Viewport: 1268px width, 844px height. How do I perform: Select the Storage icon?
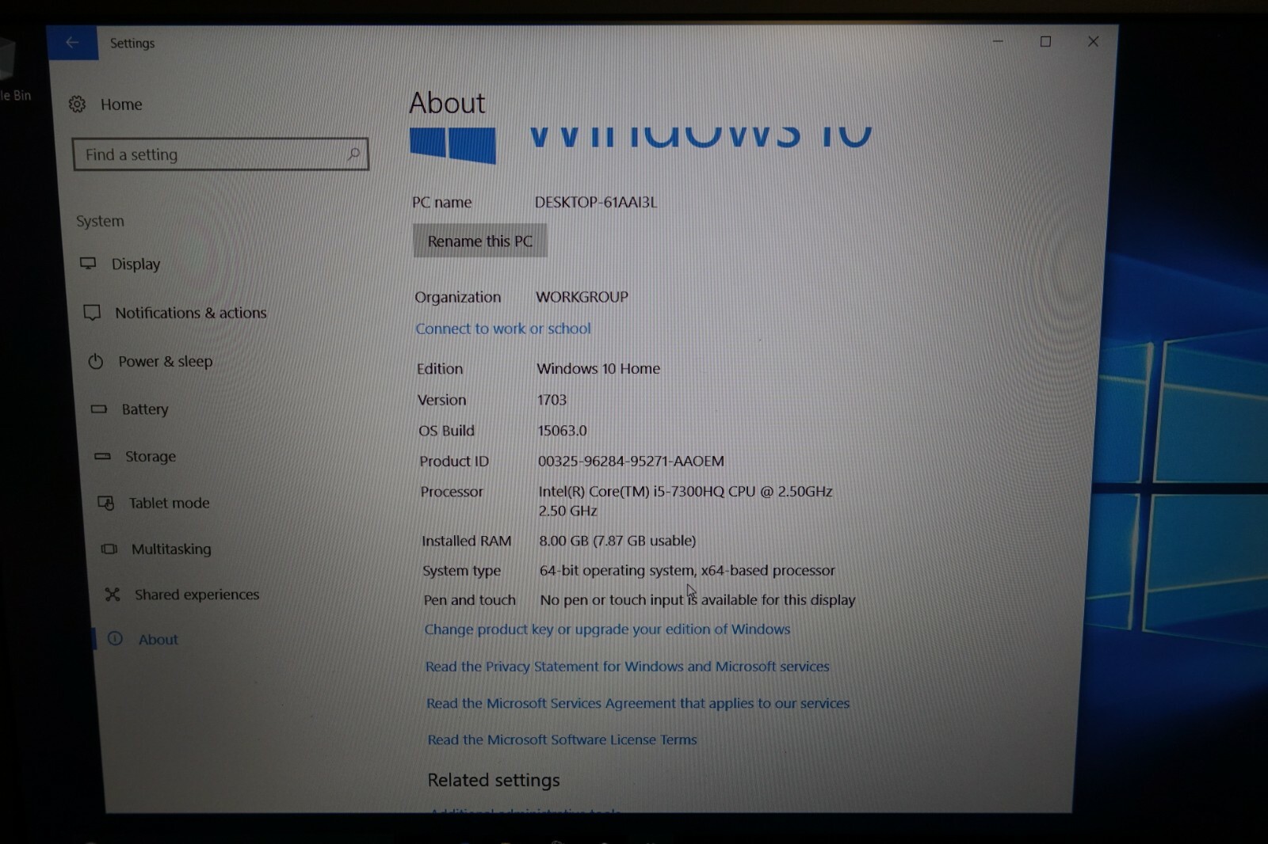(x=104, y=456)
